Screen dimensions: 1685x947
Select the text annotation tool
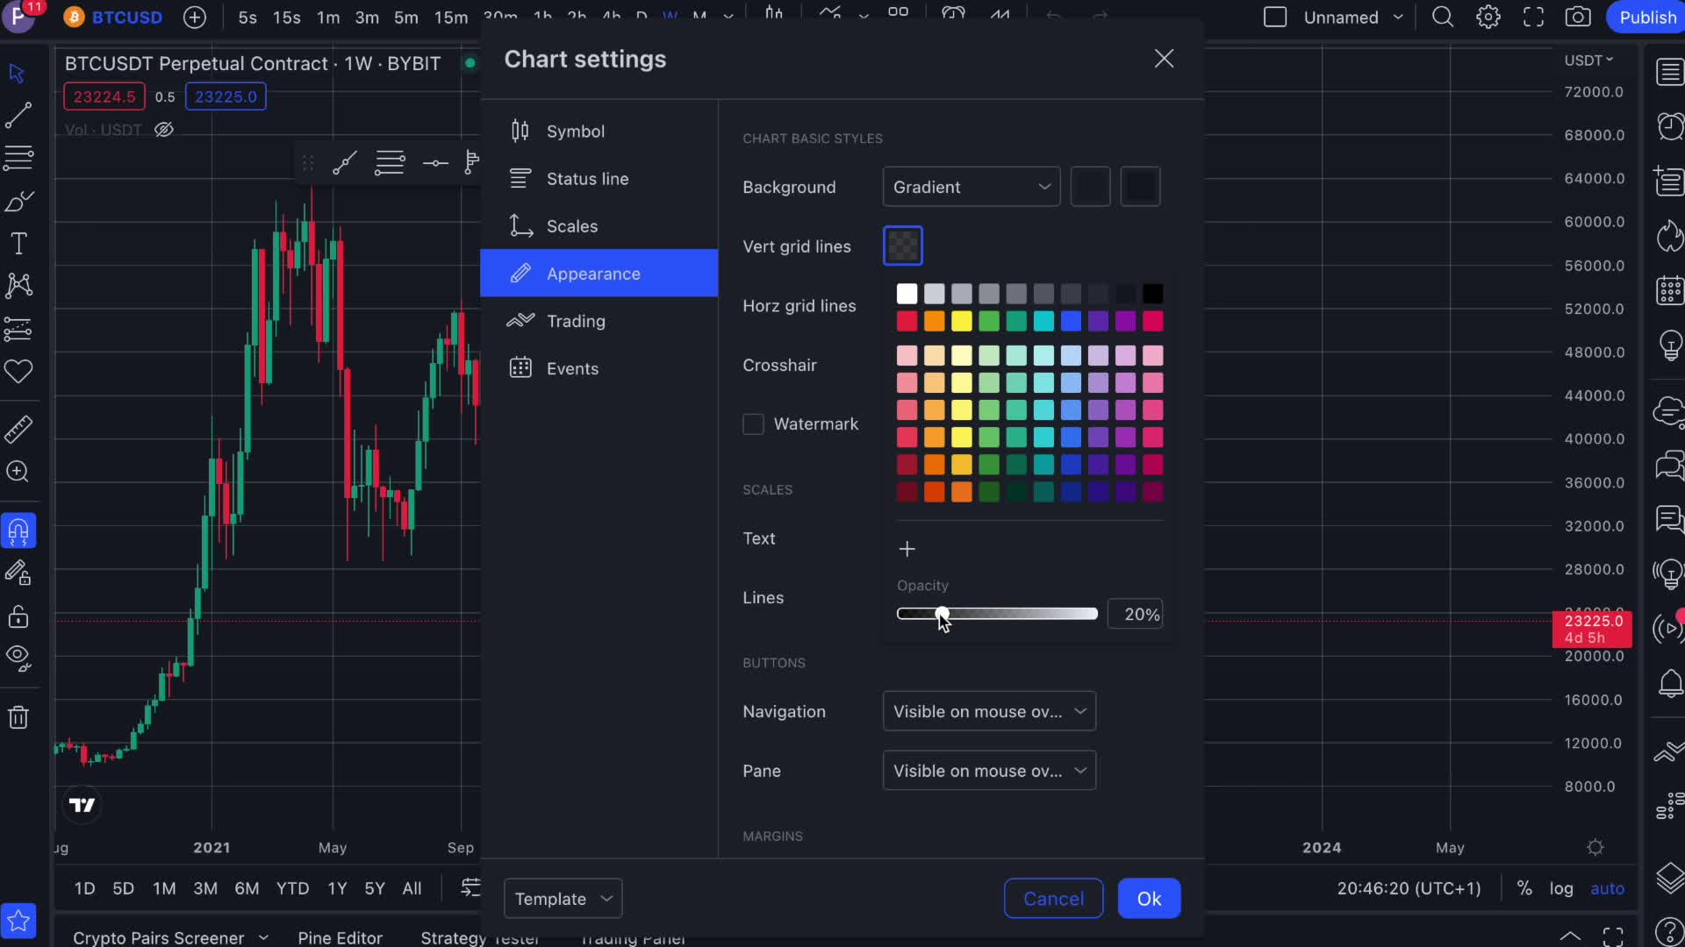coord(18,243)
